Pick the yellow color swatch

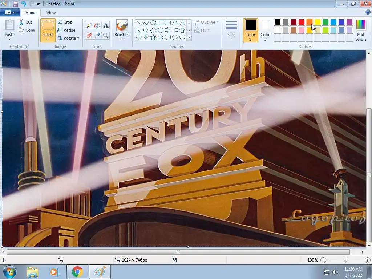318,22
